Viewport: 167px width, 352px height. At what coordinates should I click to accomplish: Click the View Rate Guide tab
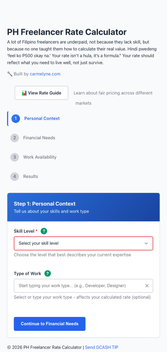click(x=41, y=93)
